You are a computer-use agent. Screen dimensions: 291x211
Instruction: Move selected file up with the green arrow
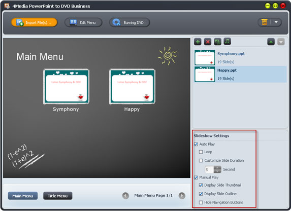pos(271,42)
